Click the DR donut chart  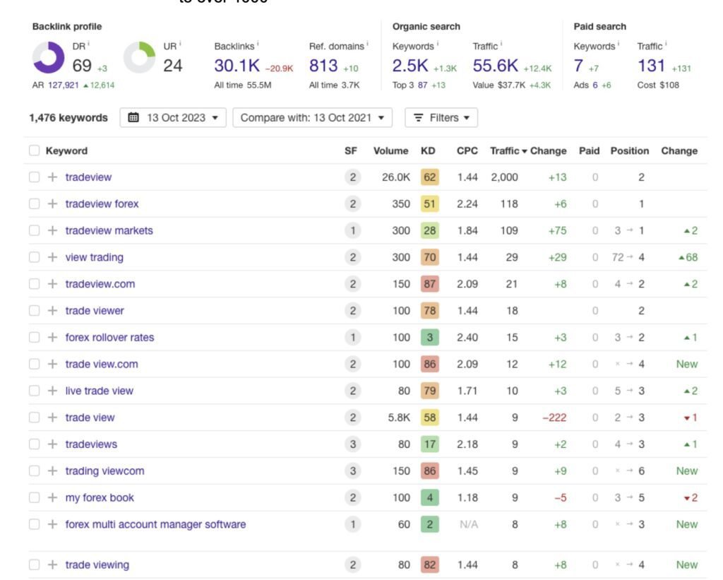(x=49, y=58)
